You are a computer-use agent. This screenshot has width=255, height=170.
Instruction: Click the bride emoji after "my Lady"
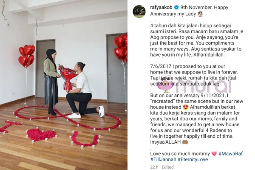[x=200, y=14]
